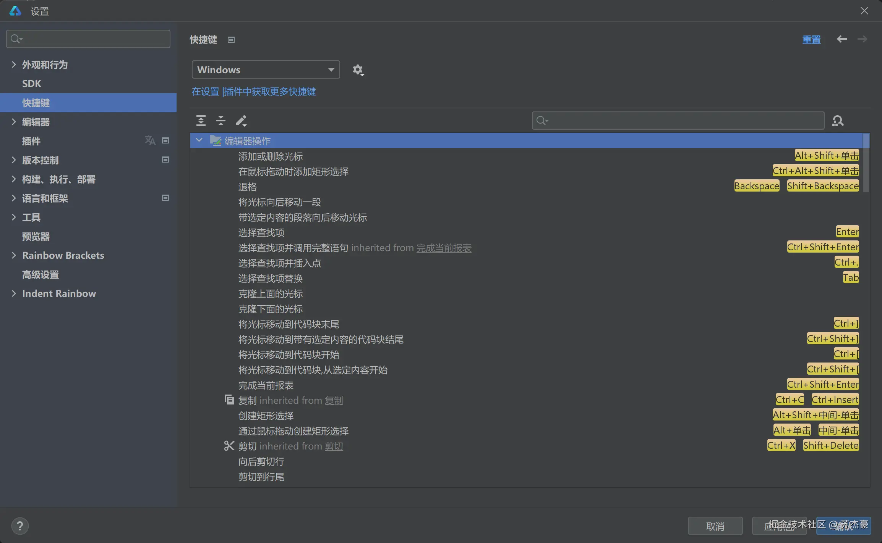Click the back arrow navigation icon

coord(841,39)
